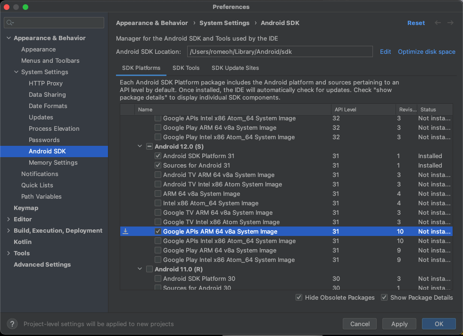Click Optimize disk space link
This screenshot has width=463, height=336.
click(x=426, y=52)
